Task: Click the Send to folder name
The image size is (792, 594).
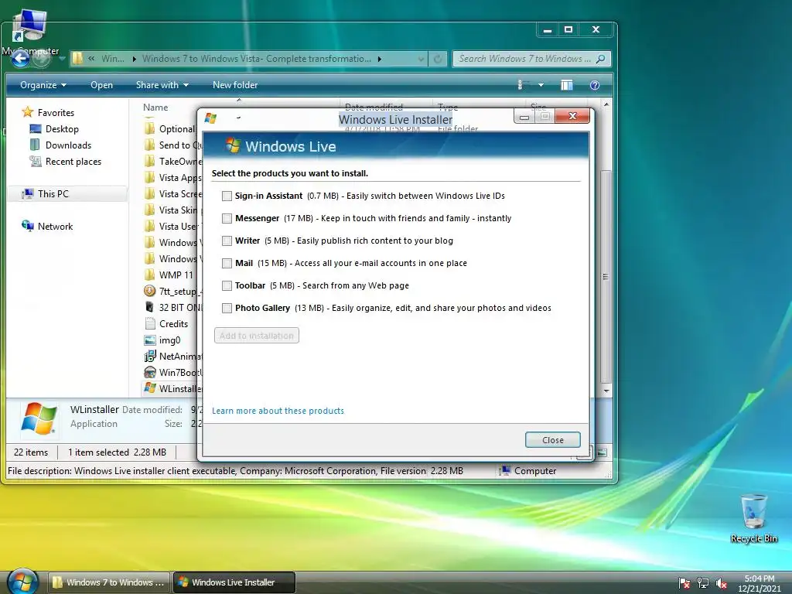Action: pos(179,145)
